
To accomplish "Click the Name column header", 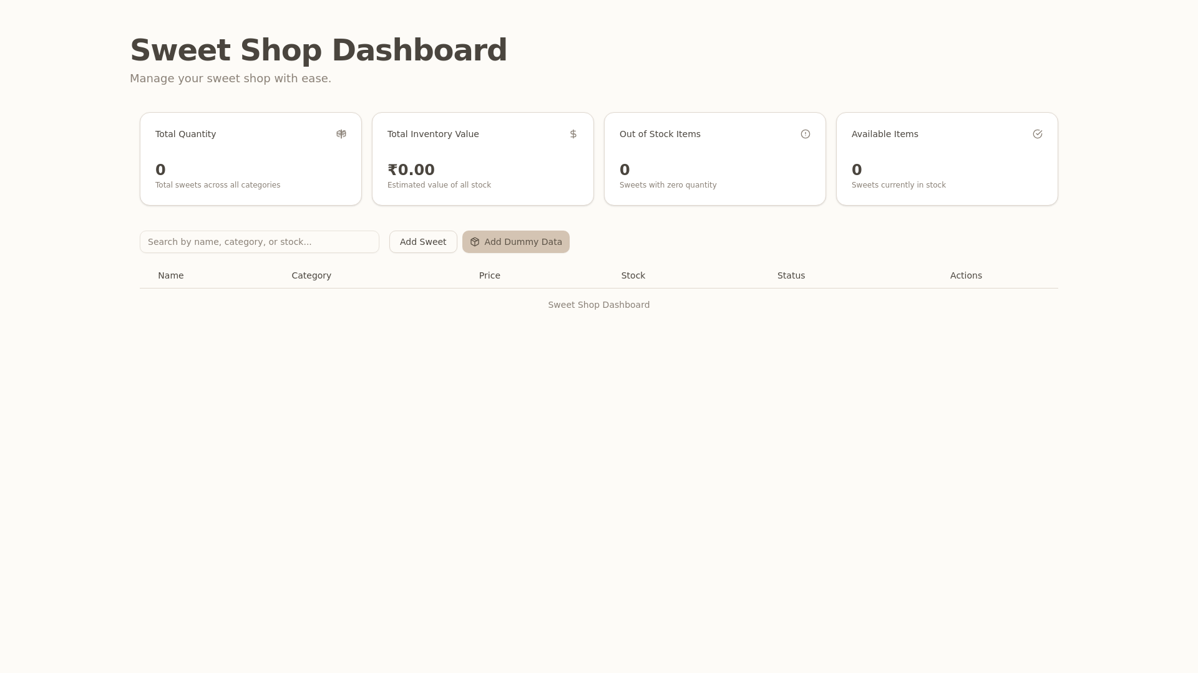I will [170, 275].
